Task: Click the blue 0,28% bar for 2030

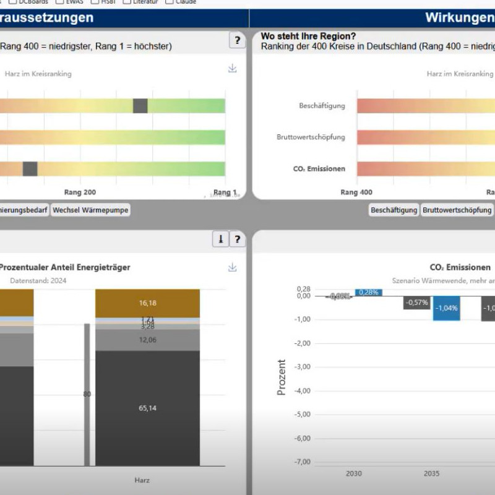Action: 368,292
